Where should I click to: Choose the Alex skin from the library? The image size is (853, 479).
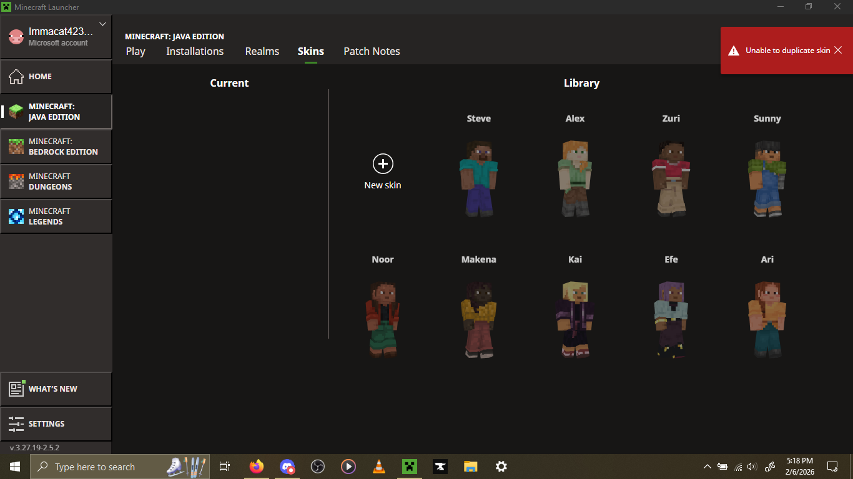point(575,178)
